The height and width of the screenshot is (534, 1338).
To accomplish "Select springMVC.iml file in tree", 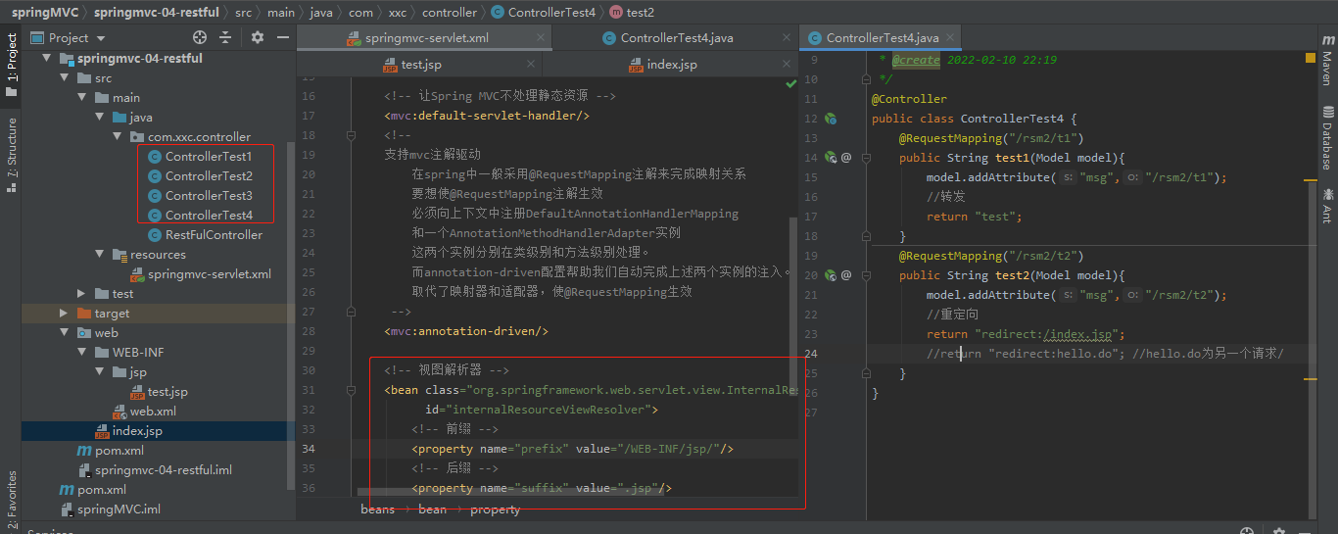I will pyautogui.click(x=110, y=510).
